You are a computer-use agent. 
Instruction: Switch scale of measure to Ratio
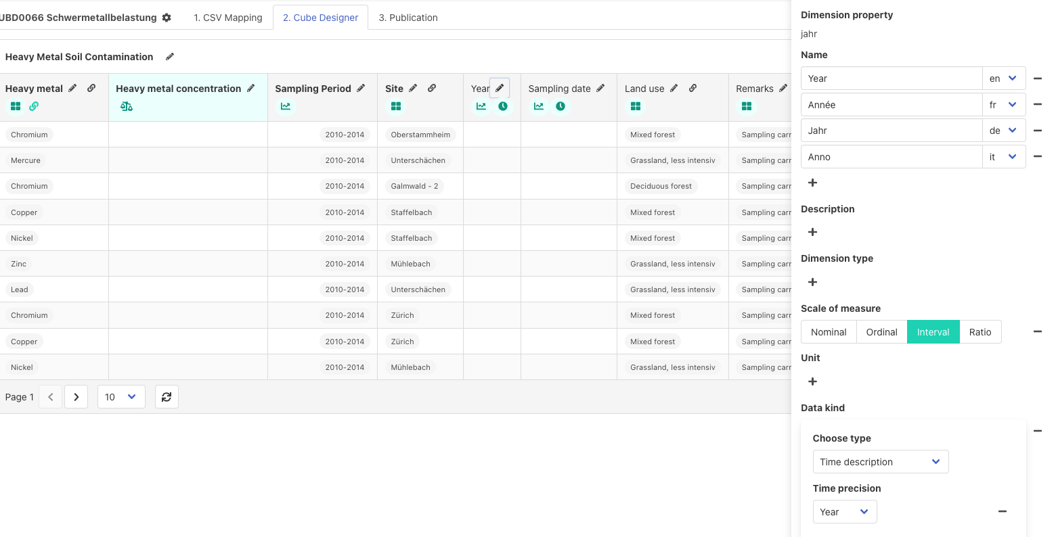click(x=980, y=331)
